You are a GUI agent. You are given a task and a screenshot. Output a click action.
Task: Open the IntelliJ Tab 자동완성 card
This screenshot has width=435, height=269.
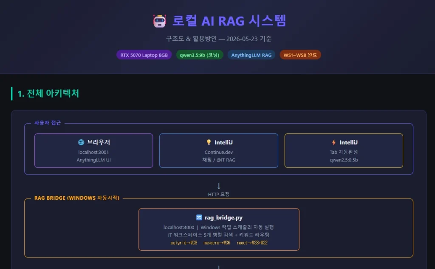click(x=344, y=151)
